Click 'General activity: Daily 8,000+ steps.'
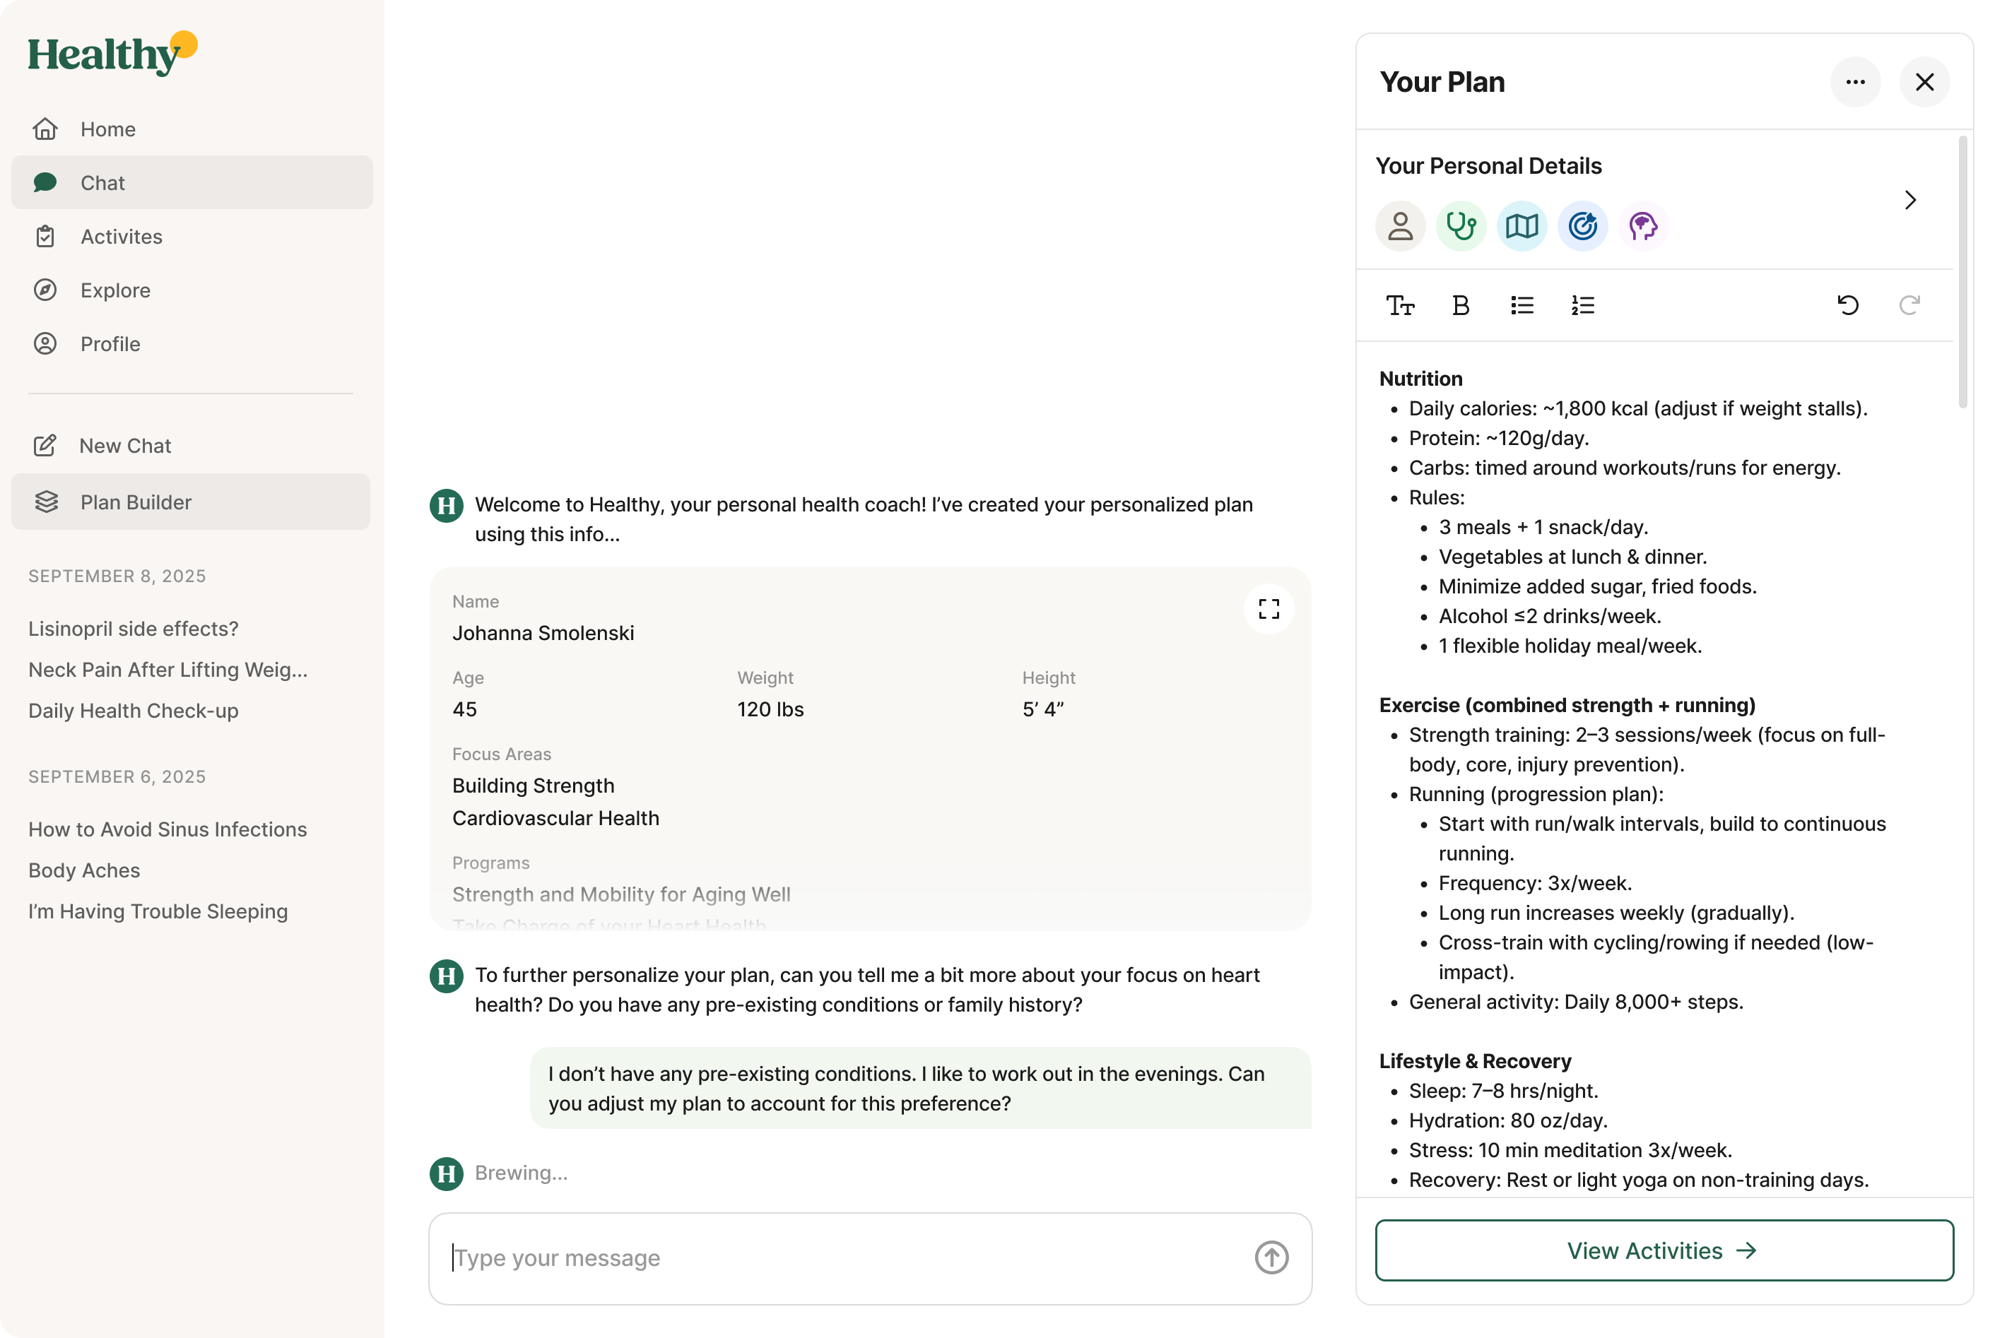 pos(1576,1002)
